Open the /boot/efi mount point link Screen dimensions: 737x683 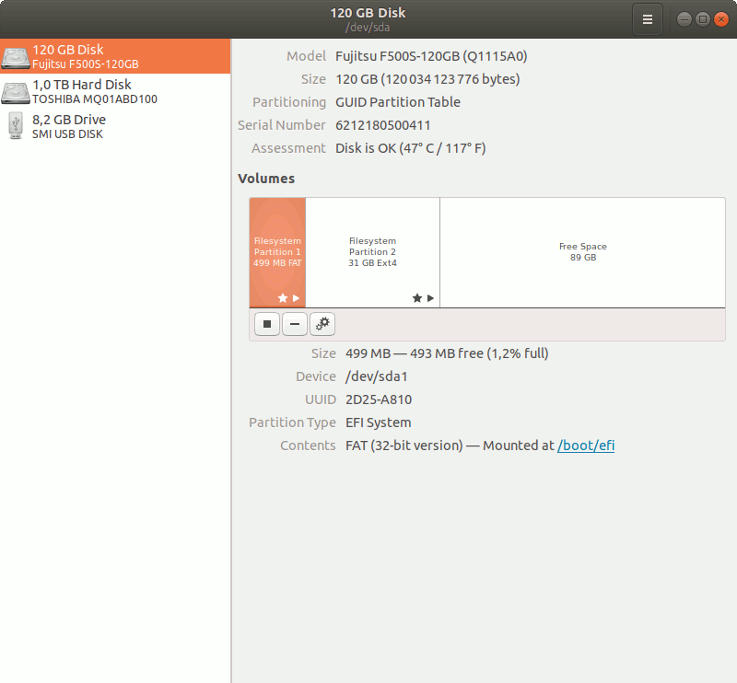click(x=586, y=446)
